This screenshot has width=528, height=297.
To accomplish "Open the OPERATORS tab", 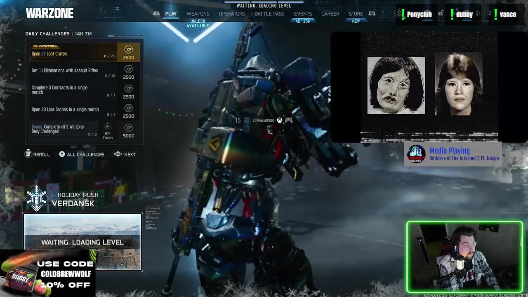I will (232, 14).
